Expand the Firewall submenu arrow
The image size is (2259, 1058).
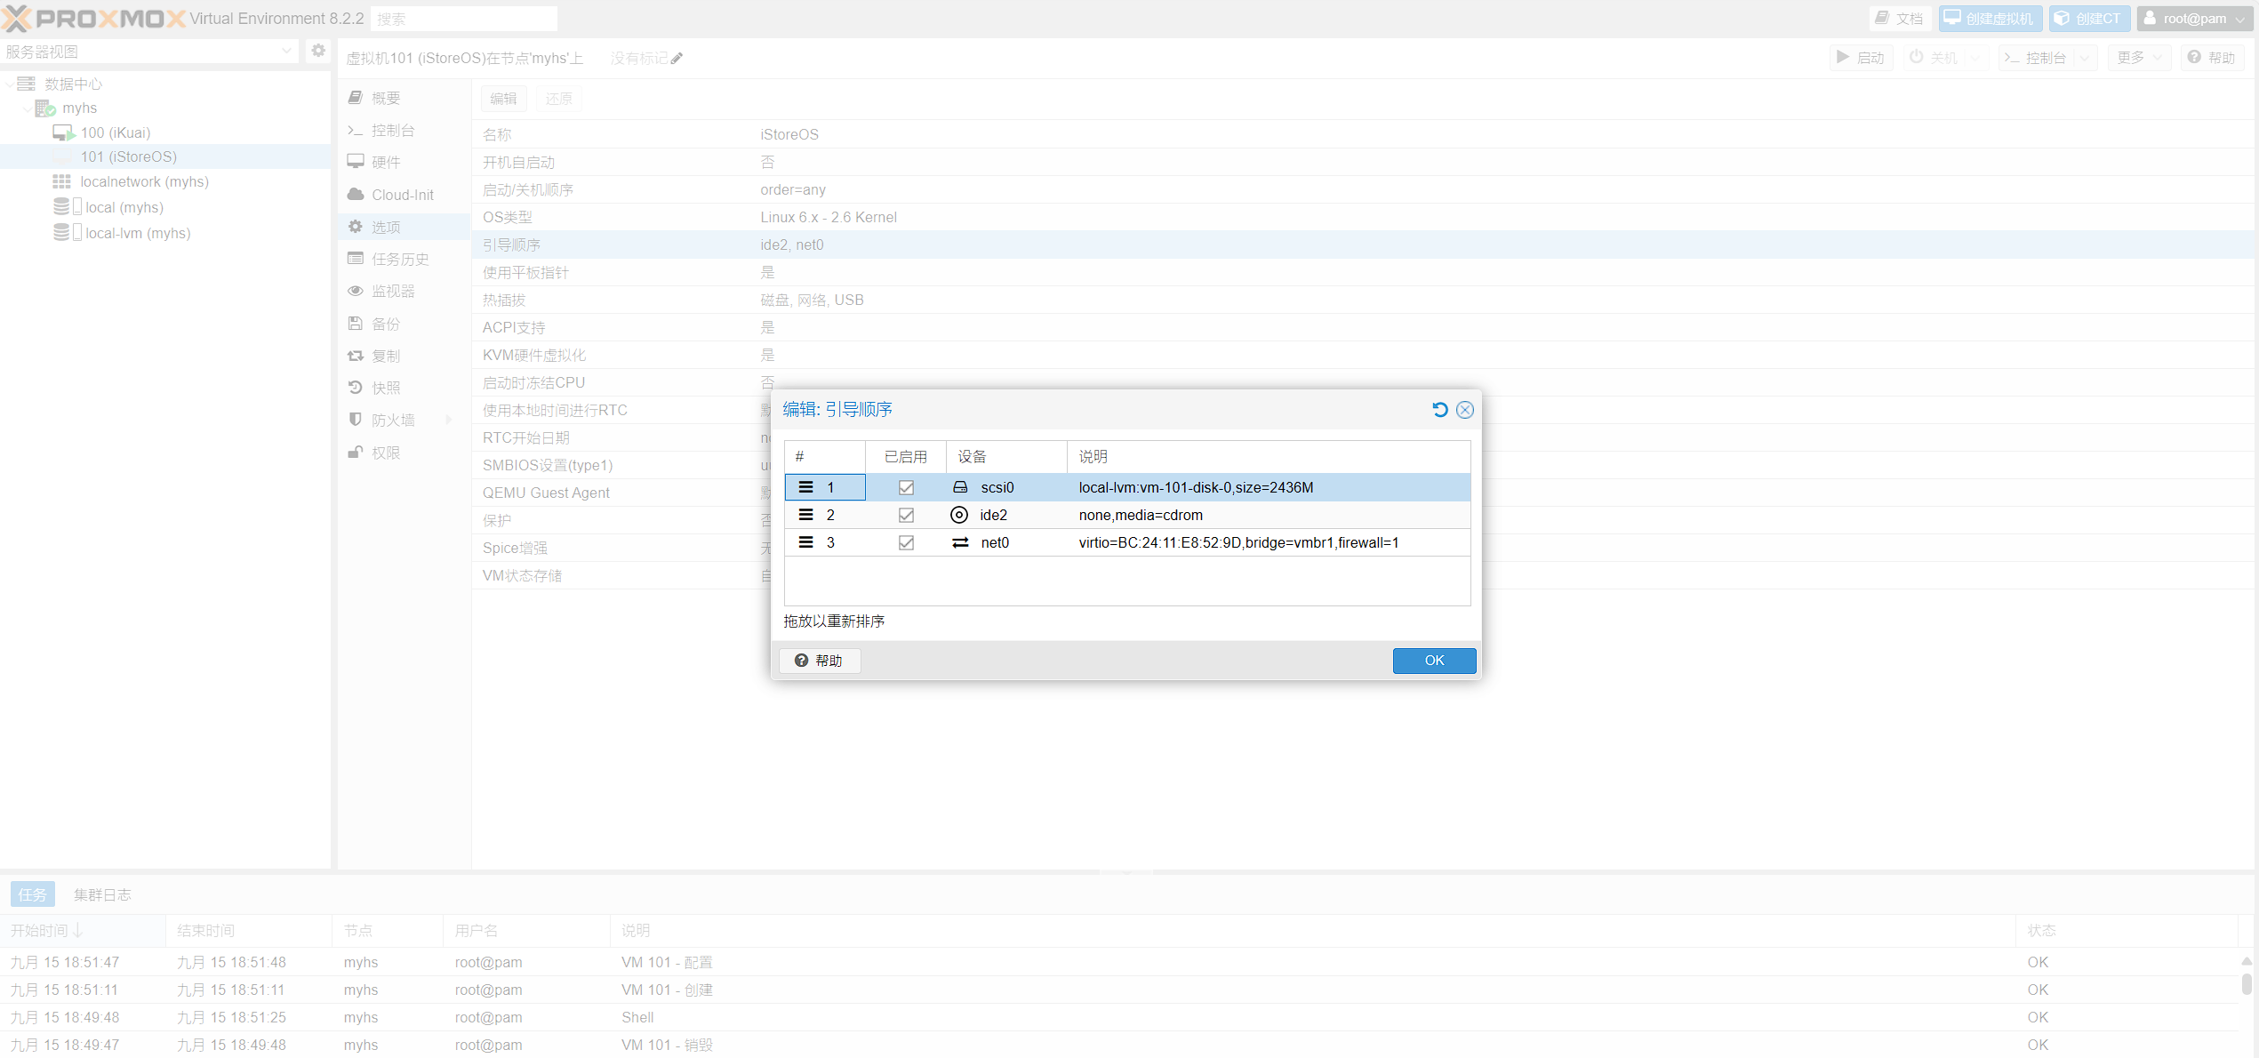point(449,420)
